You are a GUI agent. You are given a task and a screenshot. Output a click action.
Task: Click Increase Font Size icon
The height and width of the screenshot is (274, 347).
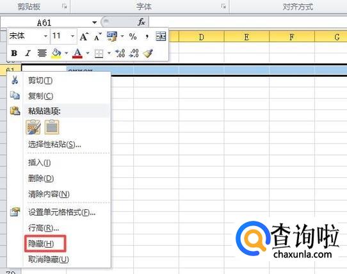tap(85, 36)
